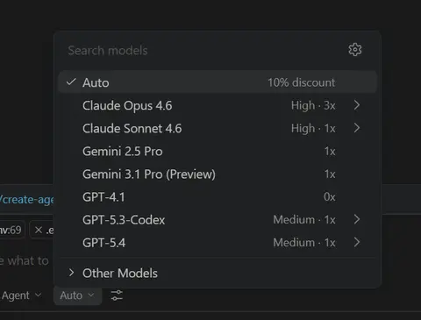
Task: Expand Claude Opus 4.6 options arrow
Action: 357,105
